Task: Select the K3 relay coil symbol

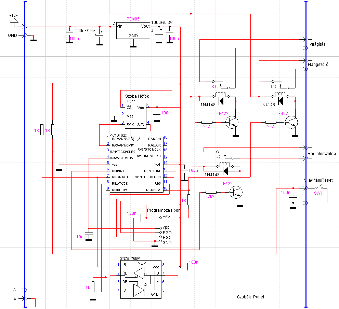Action: pyautogui.click(x=280, y=95)
